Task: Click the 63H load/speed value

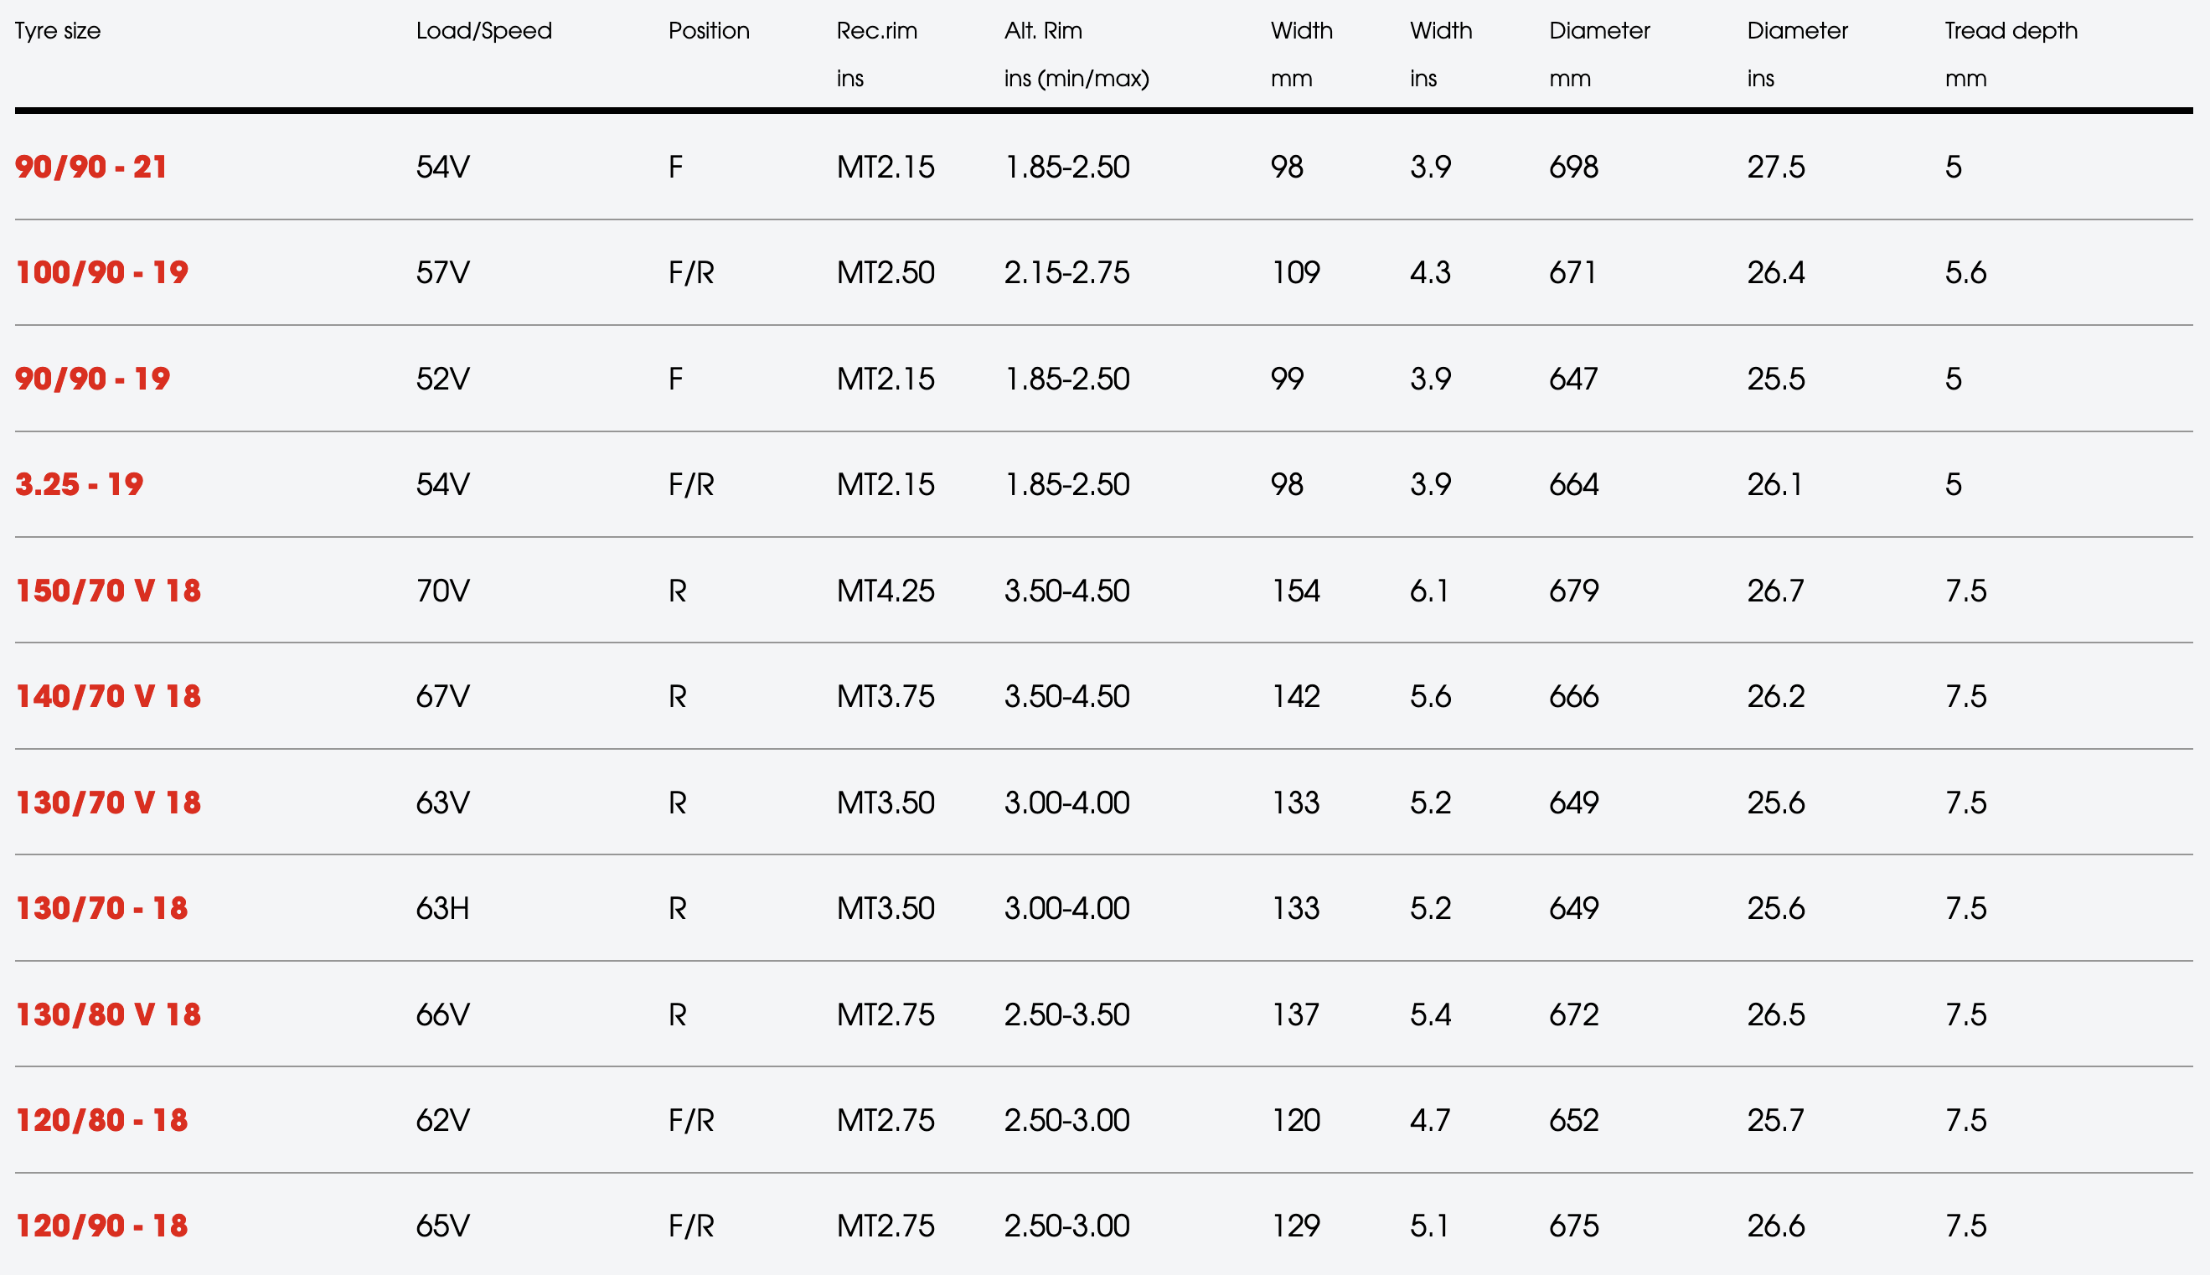Action: (443, 908)
